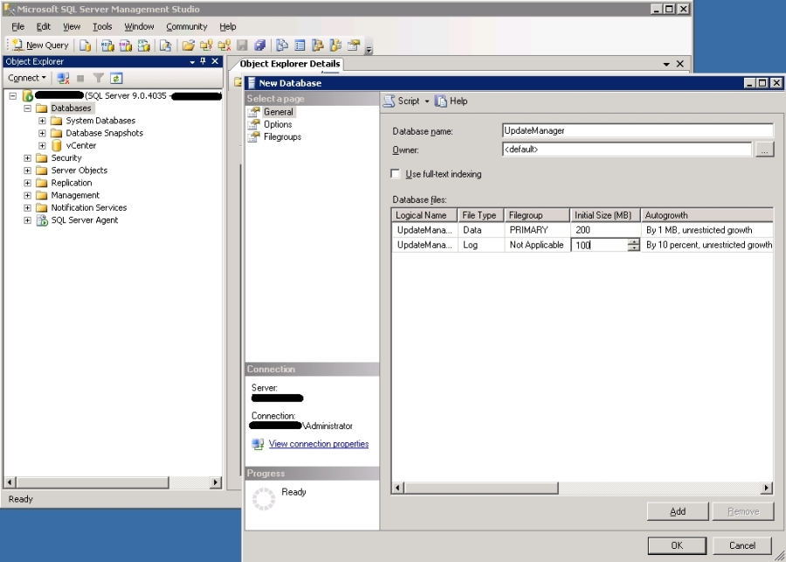This screenshot has height=562, width=786.
Task: Show Object Explorer via toolbar icon
Action: coord(317,45)
